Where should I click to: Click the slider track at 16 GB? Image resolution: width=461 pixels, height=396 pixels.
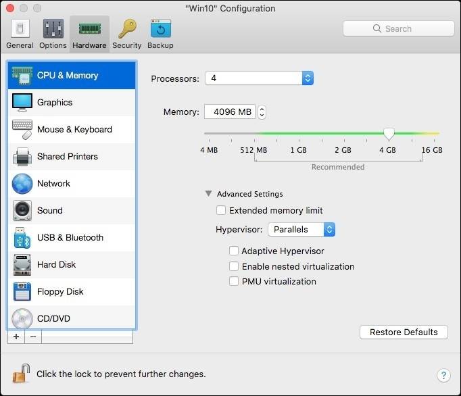(x=434, y=134)
